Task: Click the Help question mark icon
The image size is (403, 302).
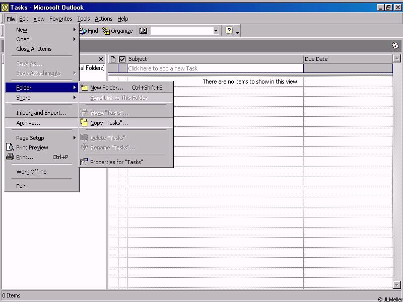Action: [x=229, y=31]
